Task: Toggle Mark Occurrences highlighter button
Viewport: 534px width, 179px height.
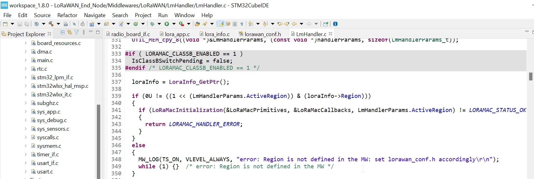Action: (221, 24)
